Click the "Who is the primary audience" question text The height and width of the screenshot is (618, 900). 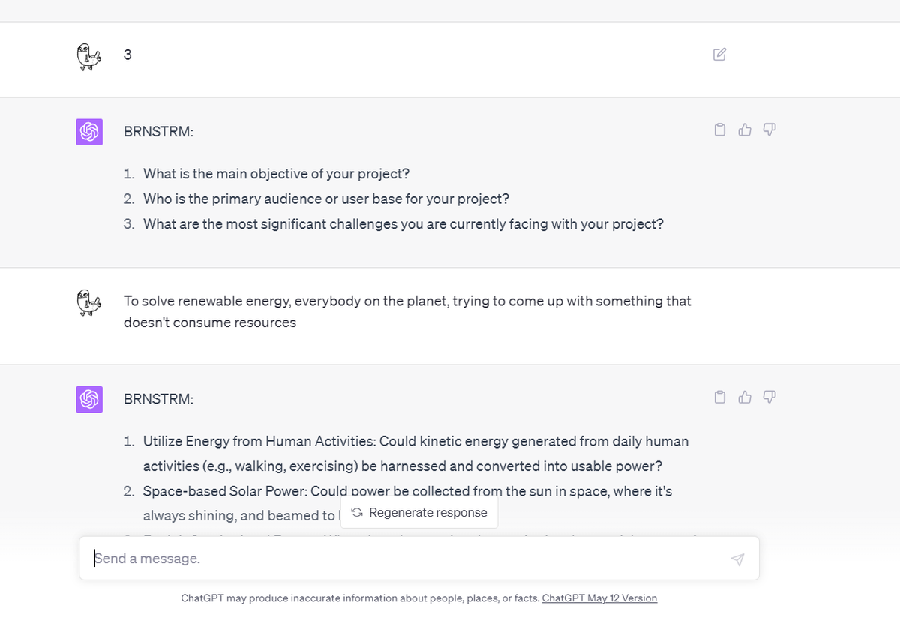(327, 199)
